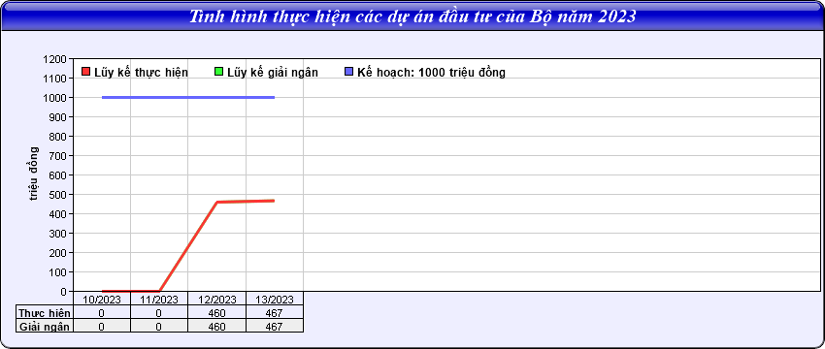Viewport: 825px width, 349px height.
Task: Click Thực hiện value 460 cell
Action: (x=216, y=313)
